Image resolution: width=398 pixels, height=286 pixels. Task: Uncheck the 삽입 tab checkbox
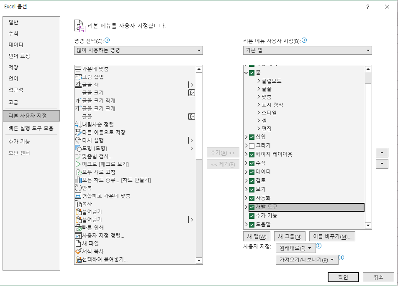[x=252, y=137]
